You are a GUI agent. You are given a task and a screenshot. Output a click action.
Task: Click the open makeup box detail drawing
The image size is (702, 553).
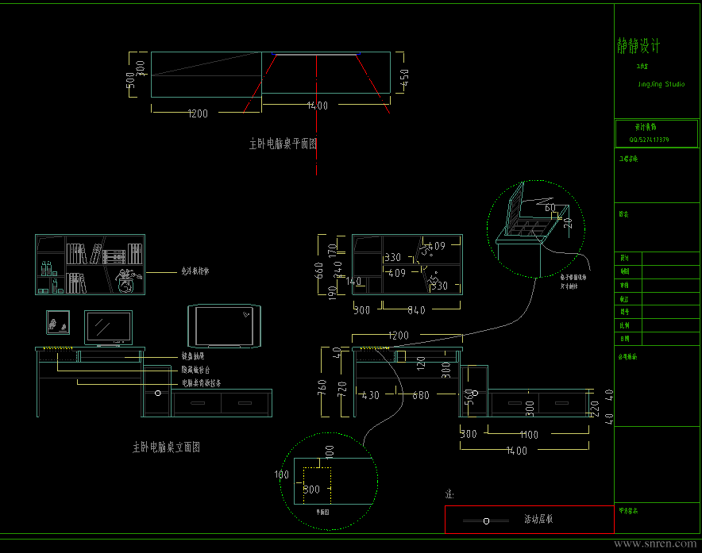(x=533, y=228)
